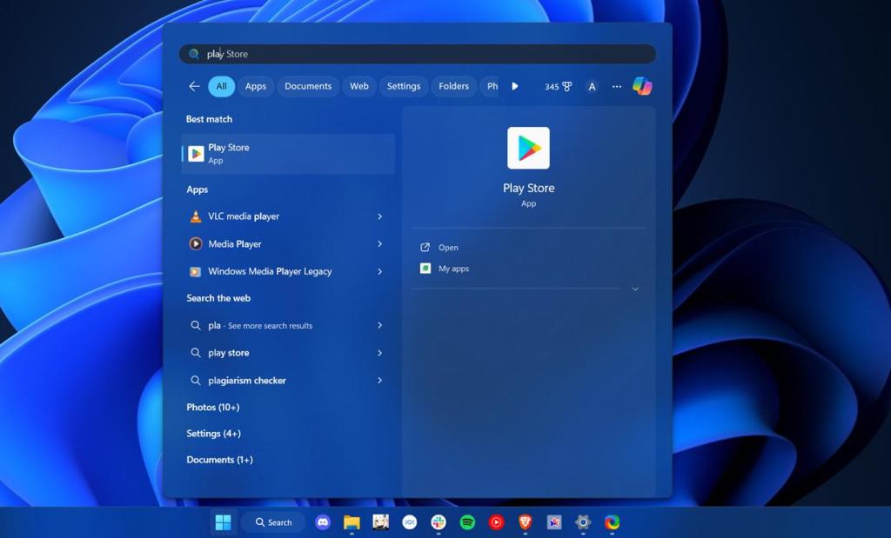This screenshot has height=538, width=891.
Task: Click the search magnifier icon in the search box
Action: point(194,54)
